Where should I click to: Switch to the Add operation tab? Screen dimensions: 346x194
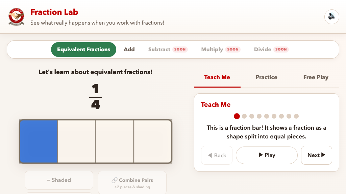(129, 50)
